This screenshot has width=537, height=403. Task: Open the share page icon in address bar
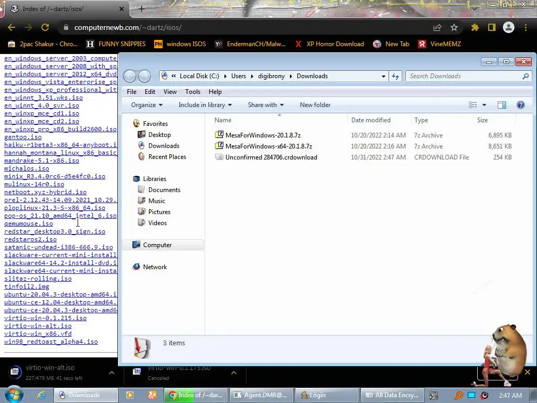(x=437, y=27)
